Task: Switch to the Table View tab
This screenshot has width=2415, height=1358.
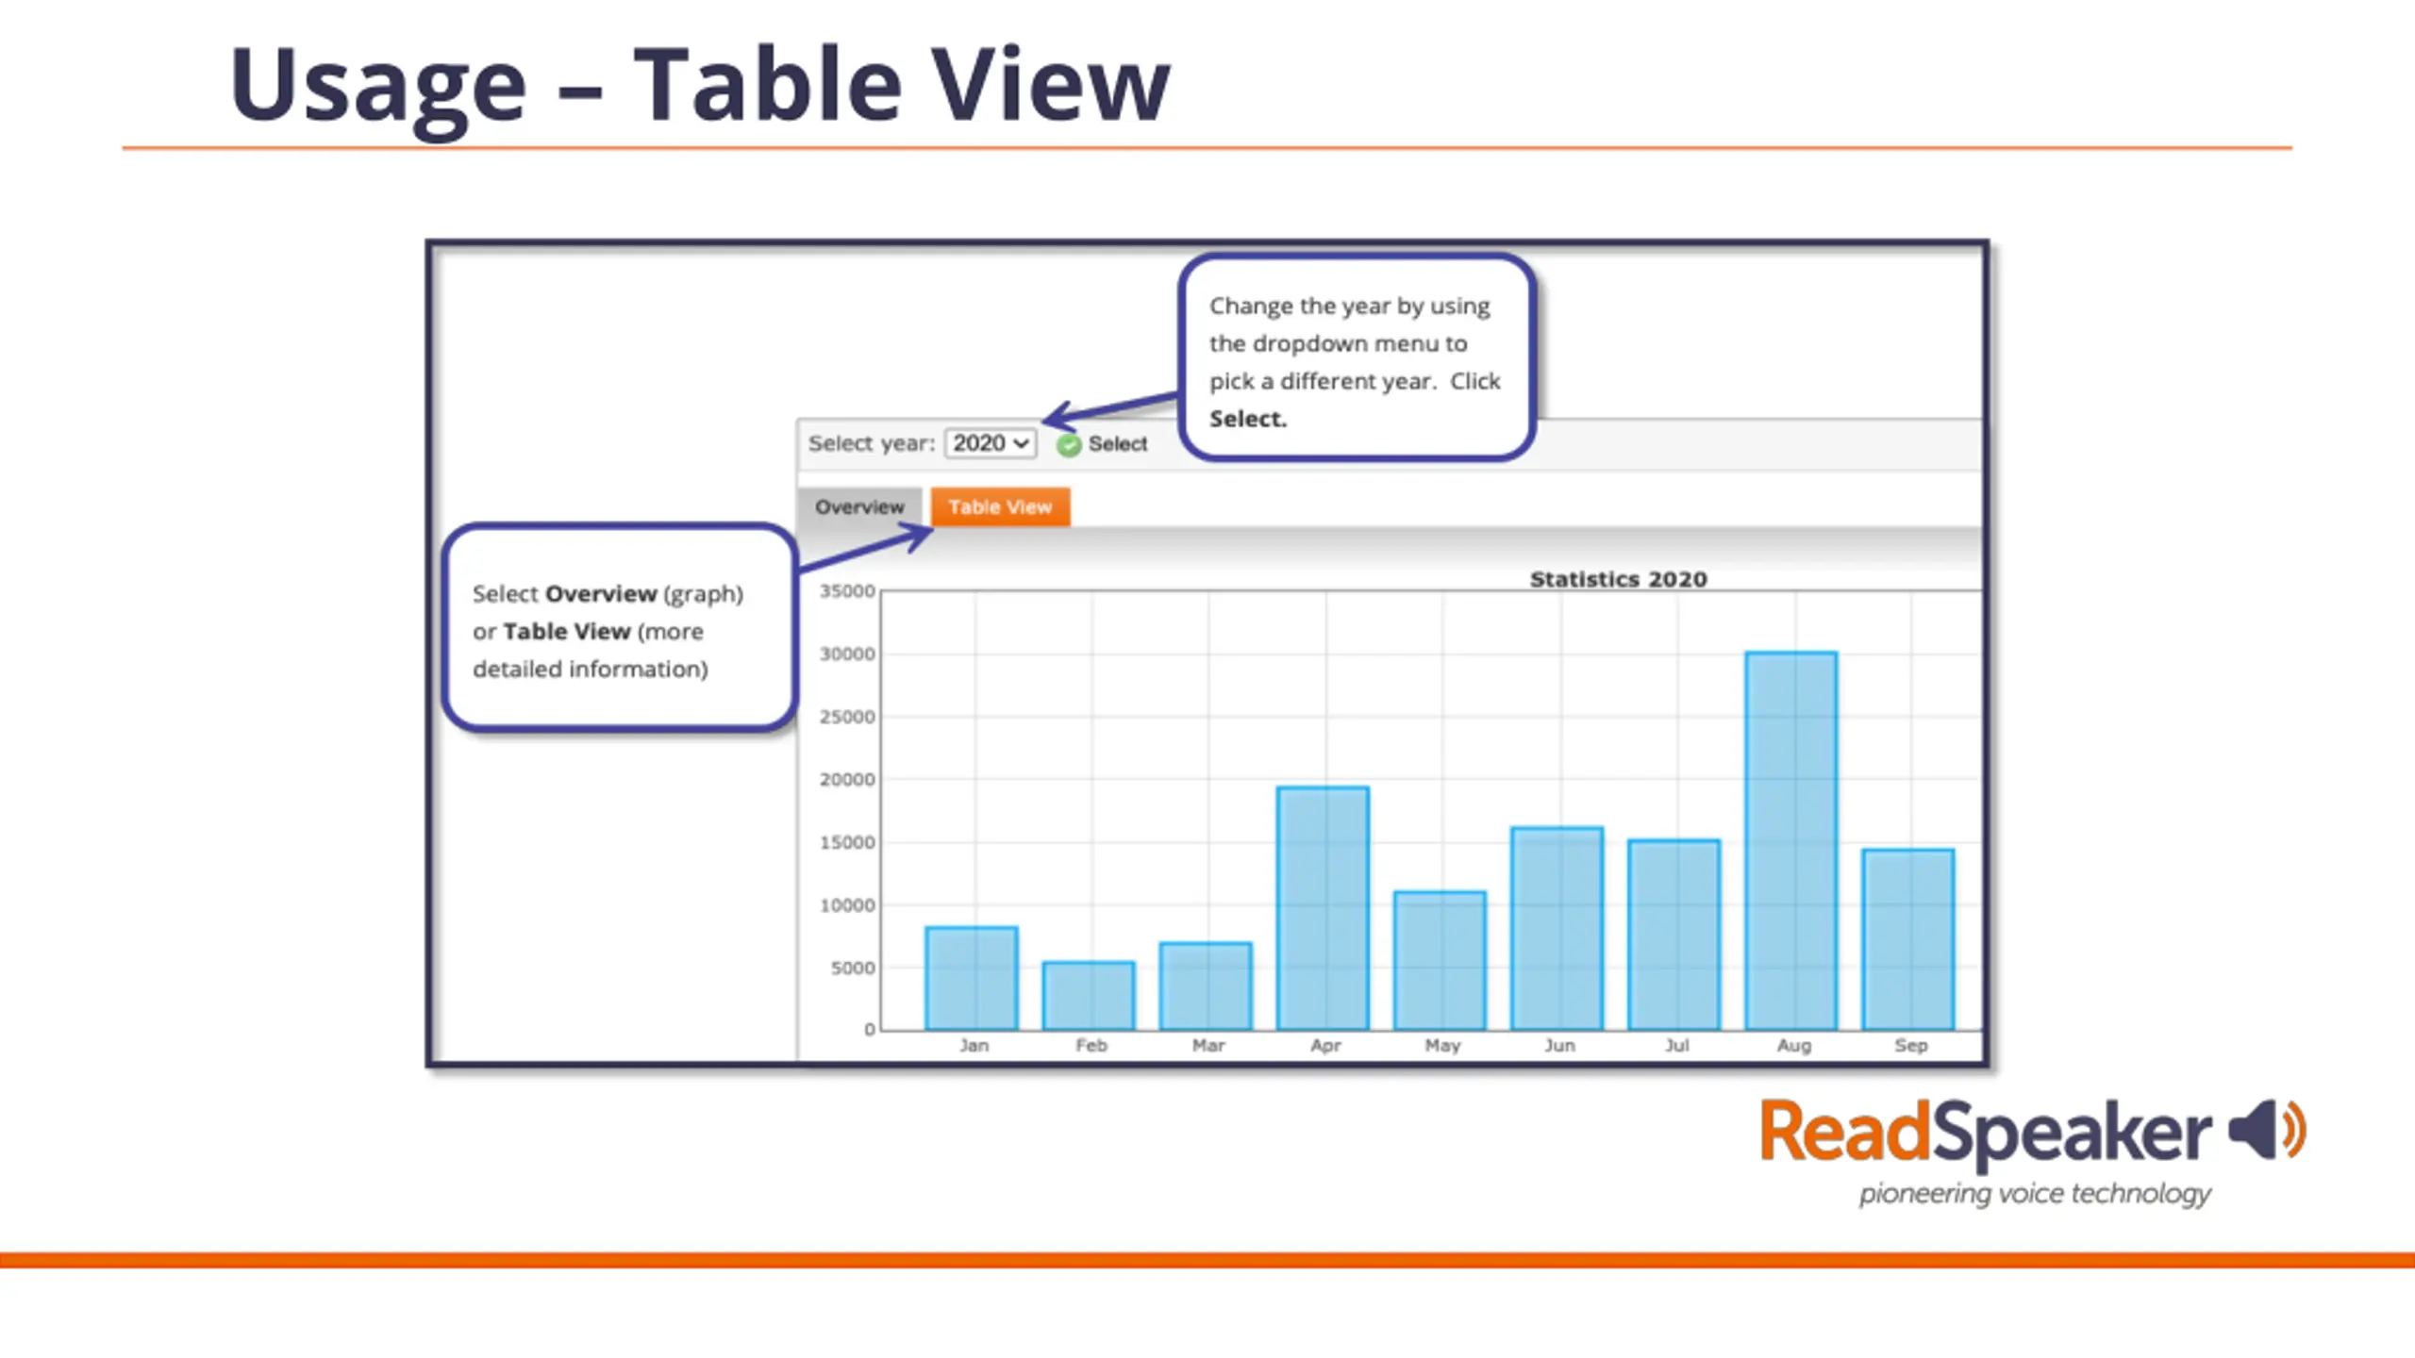Action: (1000, 506)
